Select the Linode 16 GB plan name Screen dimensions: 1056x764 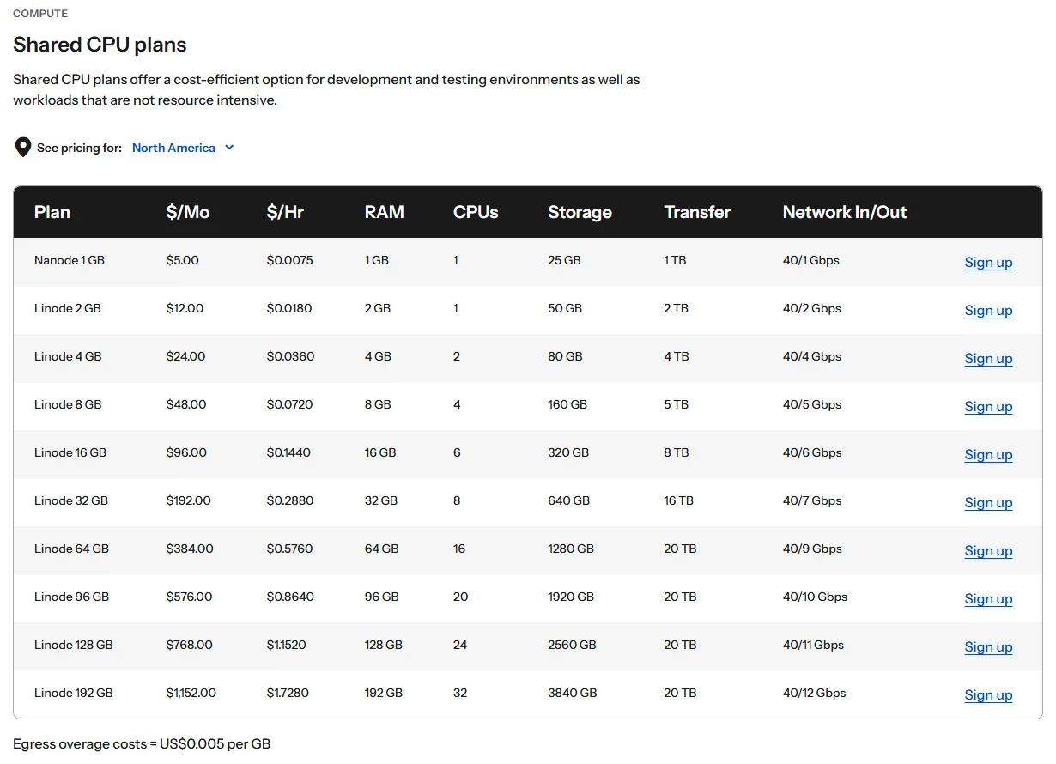pos(70,452)
